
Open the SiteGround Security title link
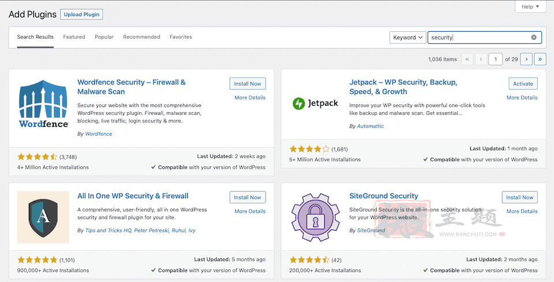click(384, 196)
